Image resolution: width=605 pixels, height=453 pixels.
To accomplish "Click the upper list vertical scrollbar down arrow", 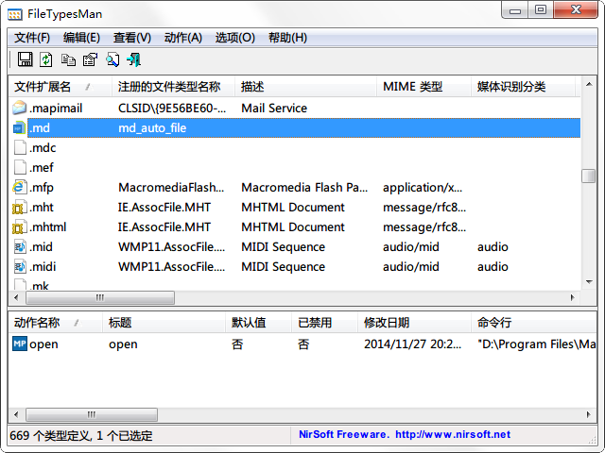I will (x=589, y=282).
